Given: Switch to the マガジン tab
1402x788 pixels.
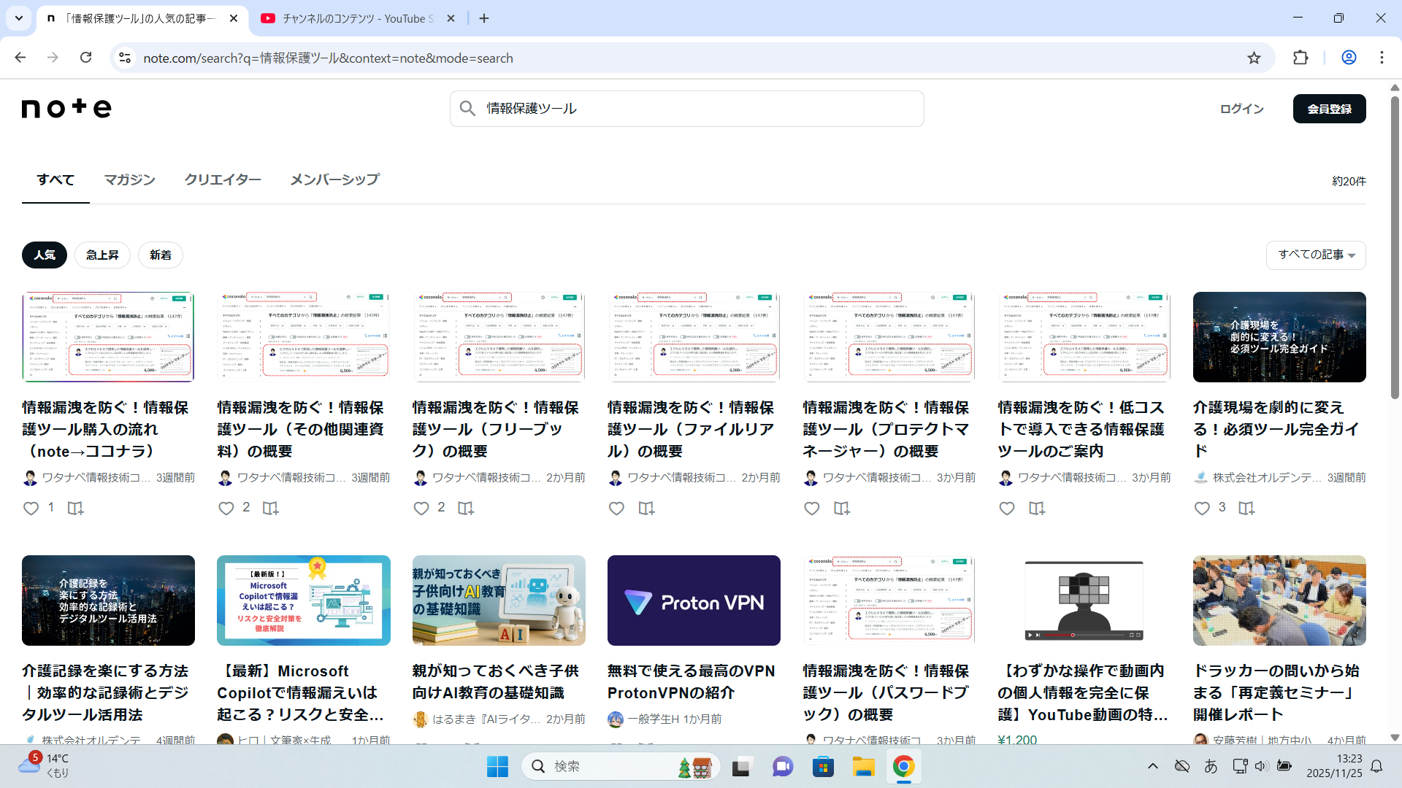Looking at the screenshot, I should (129, 179).
